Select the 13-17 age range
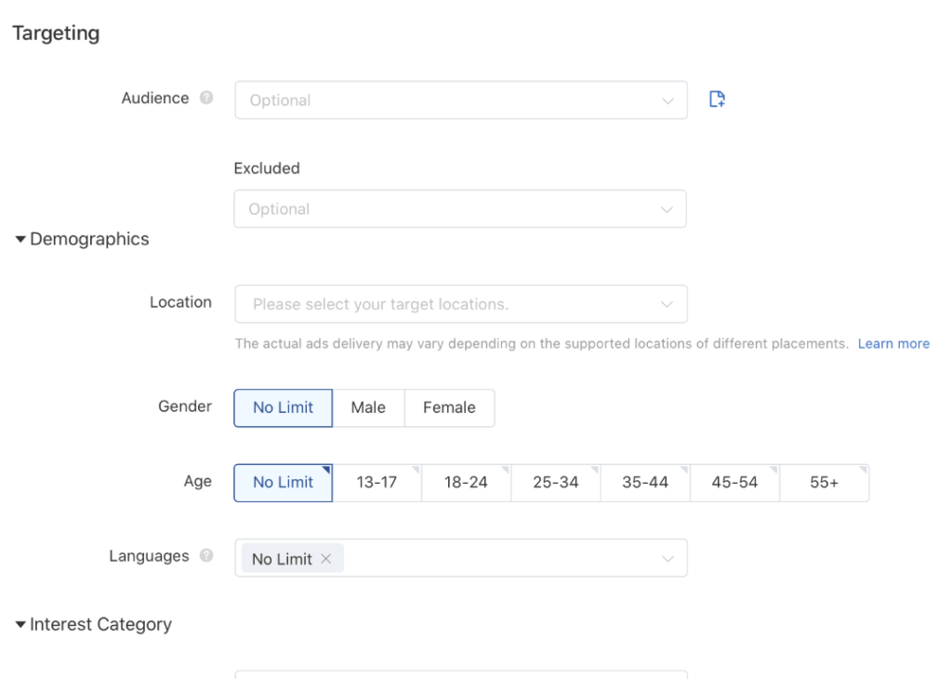952x679 pixels. pyautogui.click(x=377, y=482)
